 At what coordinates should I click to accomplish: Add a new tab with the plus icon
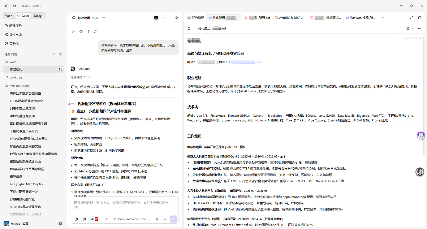click(x=383, y=18)
